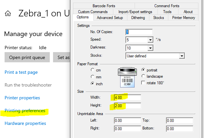Click the No. Of Copies input field
This screenshot has width=204, height=138.
(139, 32)
